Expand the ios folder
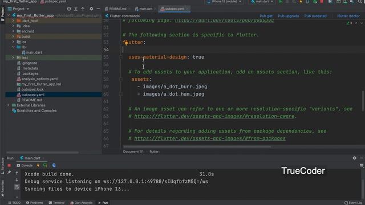365x205 pixels. [x=13, y=42]
